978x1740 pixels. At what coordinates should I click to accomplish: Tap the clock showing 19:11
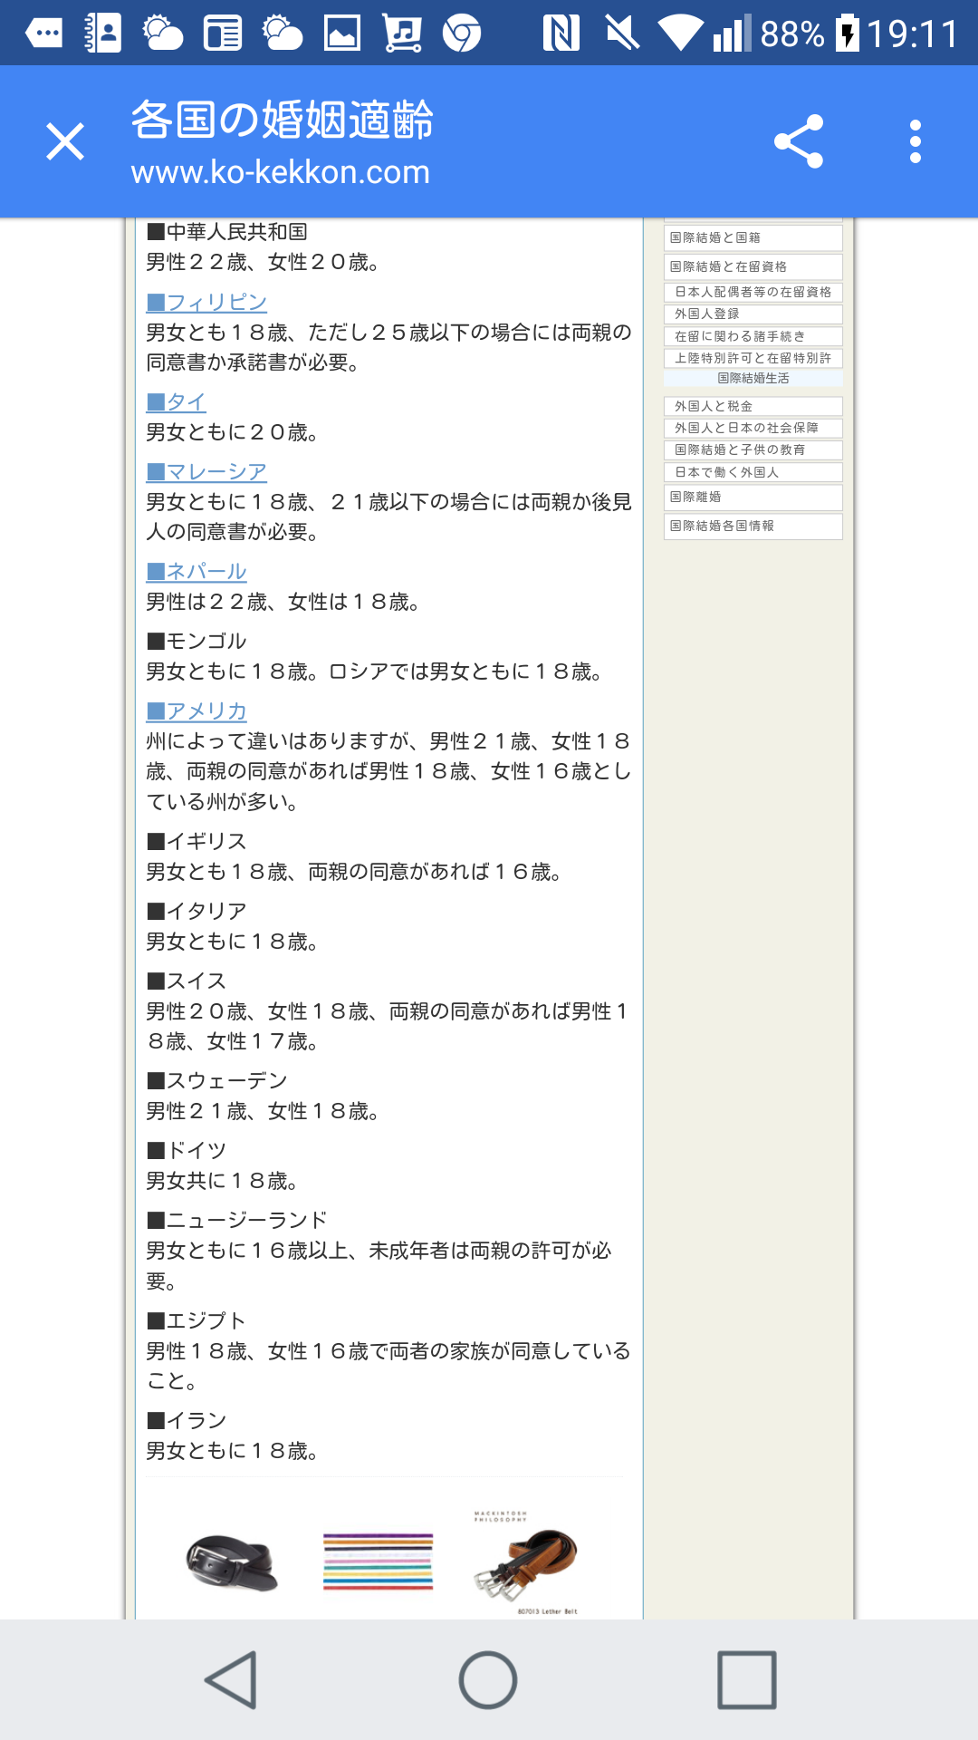913,34
